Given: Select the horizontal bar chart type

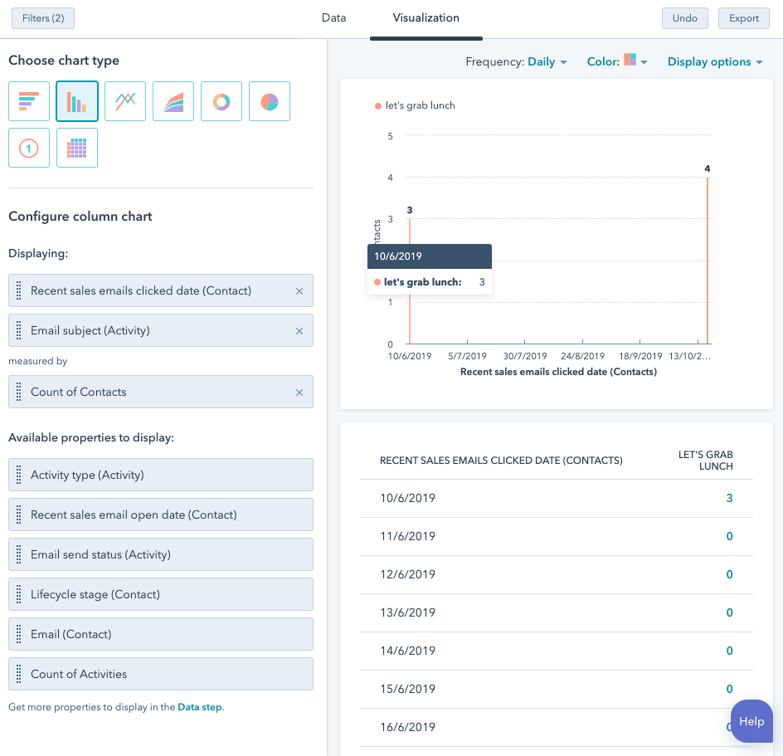Looking at the screenshot, I should coord(28,100).
